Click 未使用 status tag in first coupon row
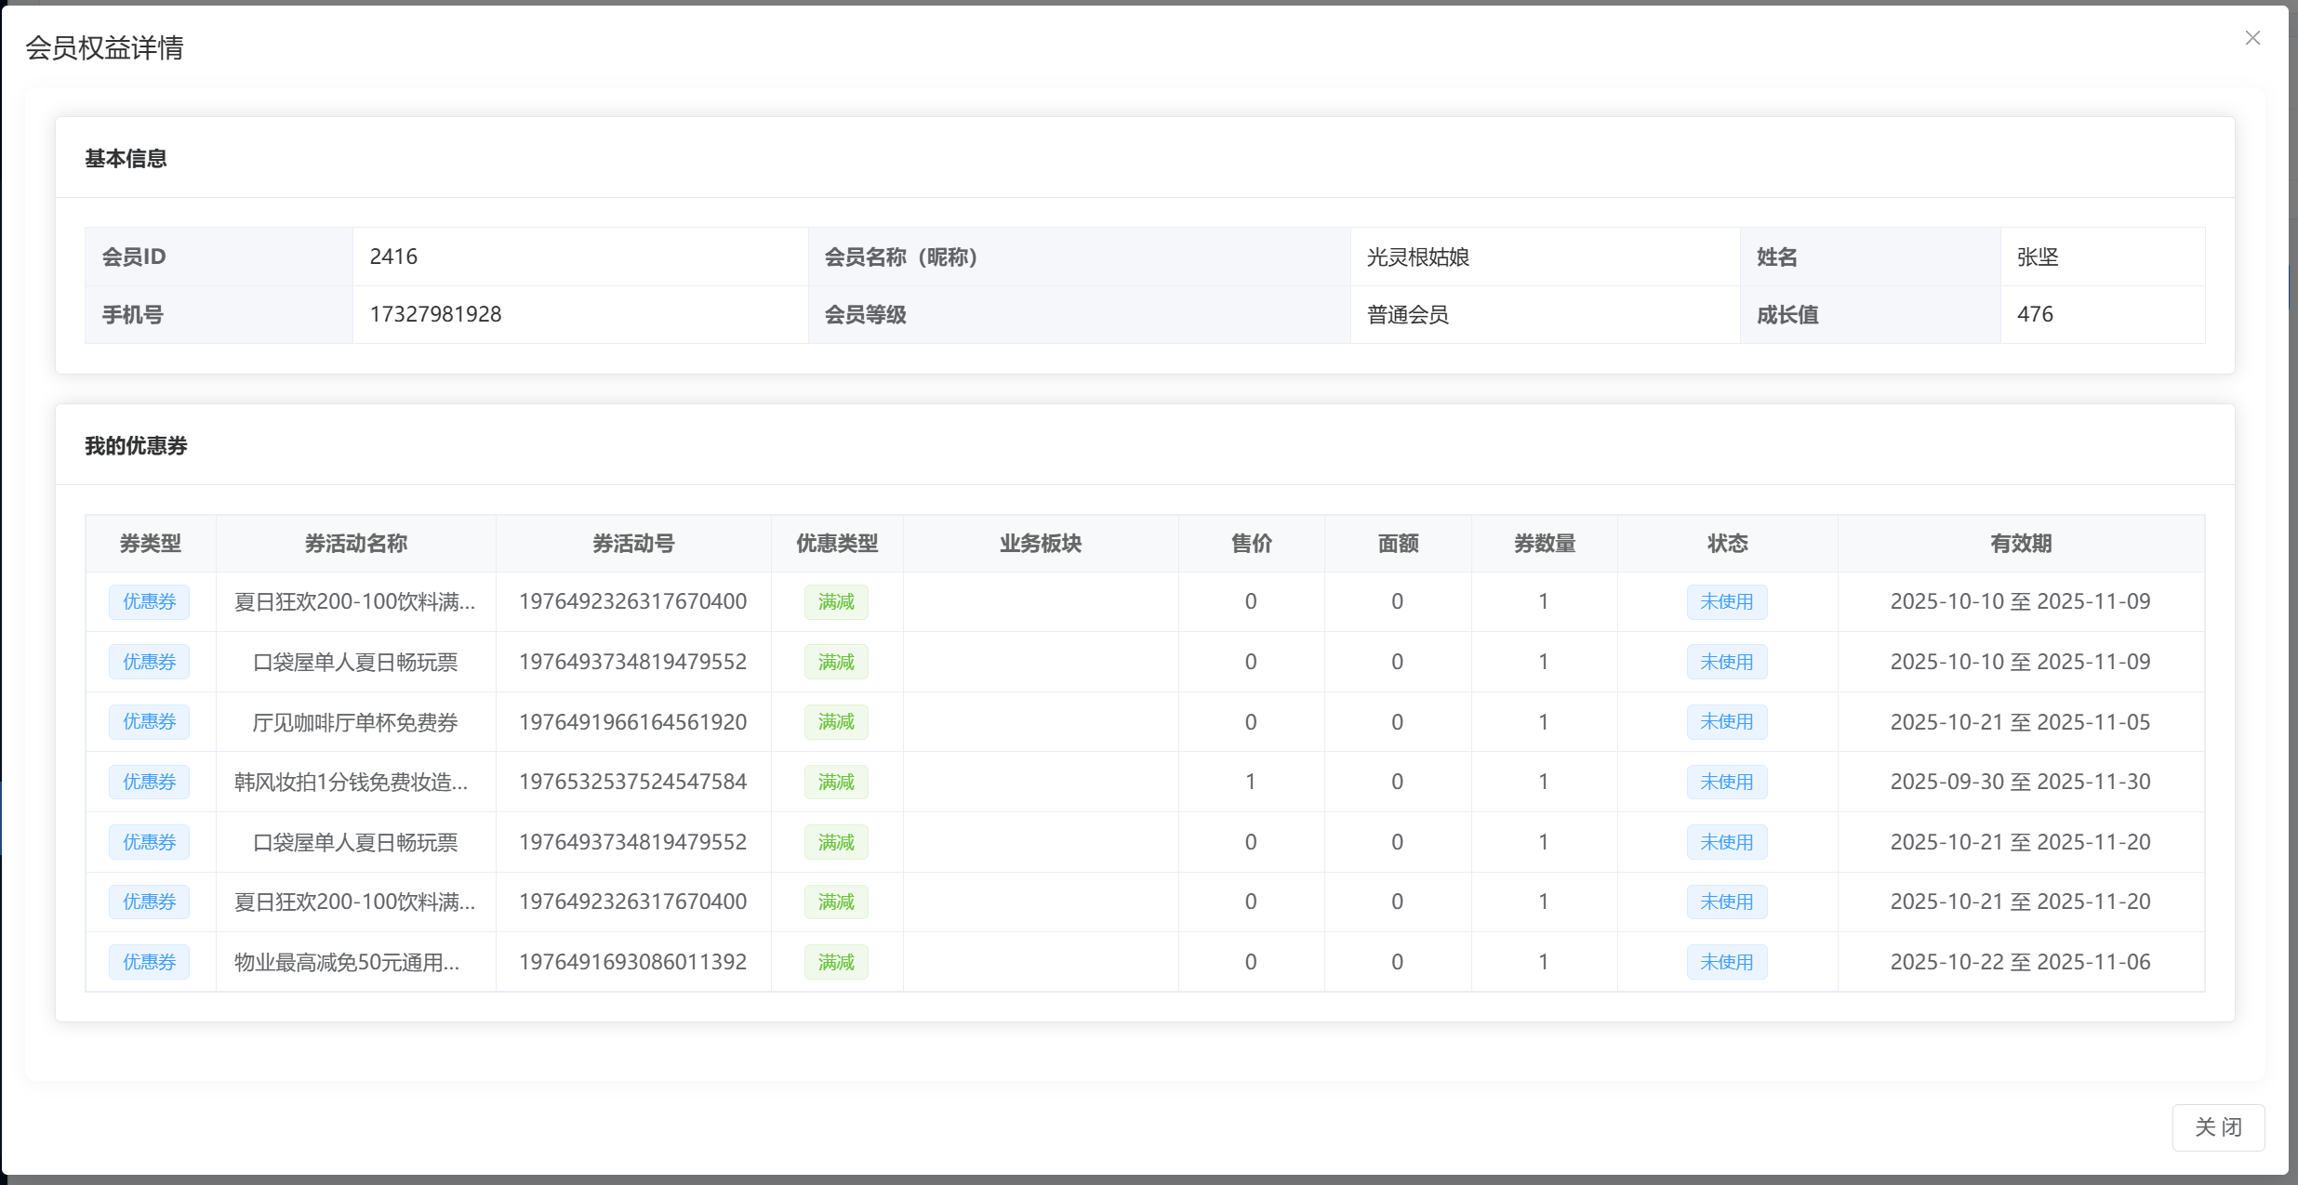 1726,602
